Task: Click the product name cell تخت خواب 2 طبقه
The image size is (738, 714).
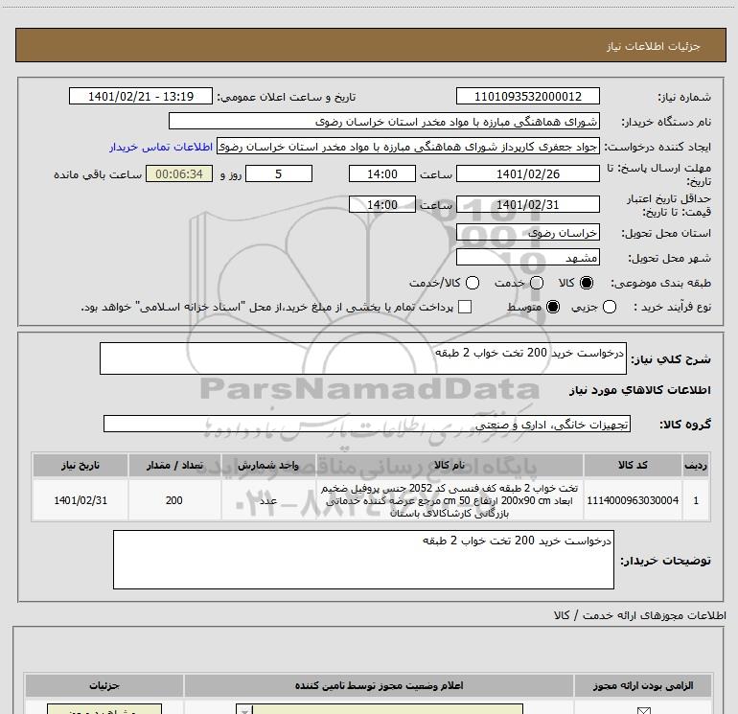Action: click(x=450, y=500)
